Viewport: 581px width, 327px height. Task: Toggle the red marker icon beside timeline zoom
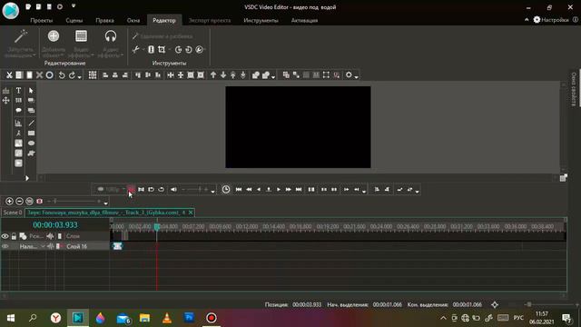tap(39, 202)
